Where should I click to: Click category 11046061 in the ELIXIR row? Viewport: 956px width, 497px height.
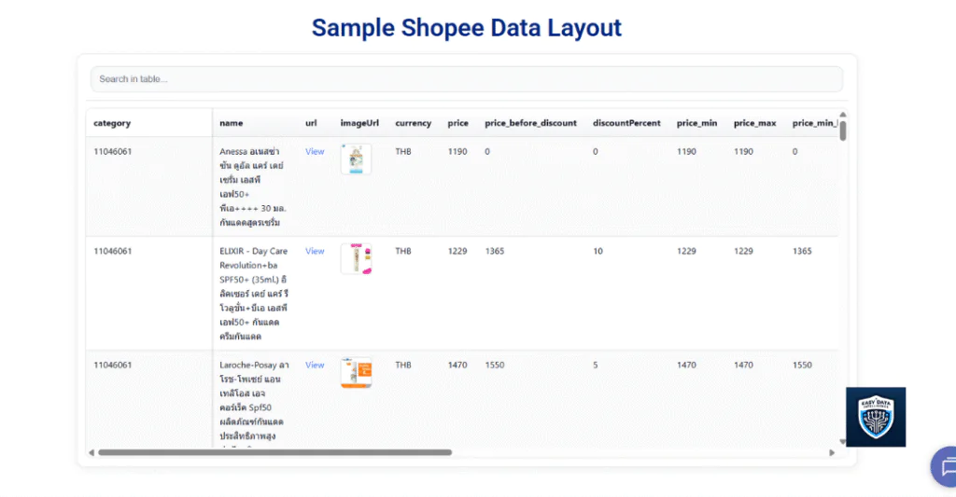(x=112, y=251)
